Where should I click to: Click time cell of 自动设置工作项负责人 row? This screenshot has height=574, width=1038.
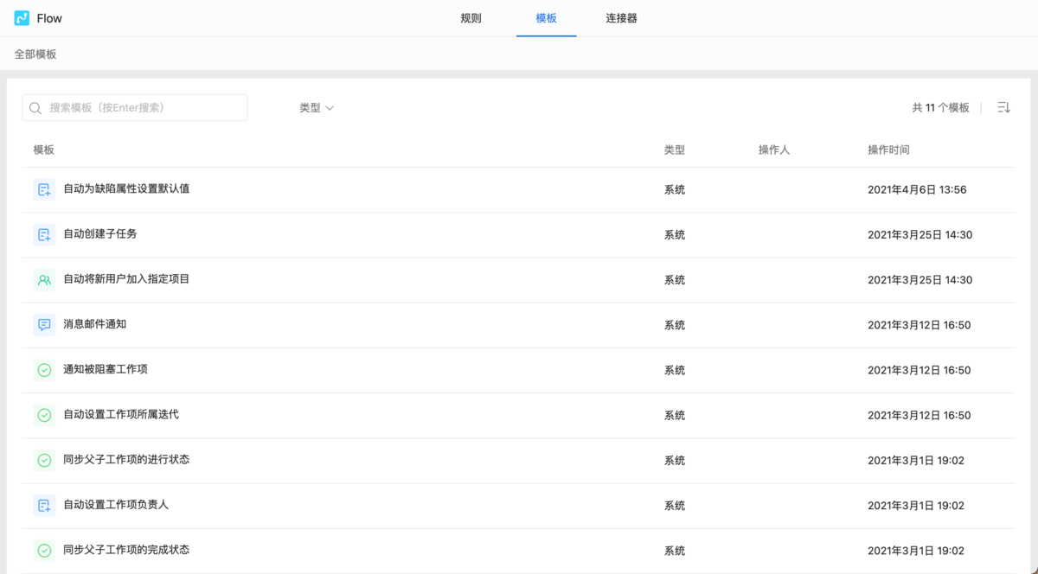pos(916,505)
